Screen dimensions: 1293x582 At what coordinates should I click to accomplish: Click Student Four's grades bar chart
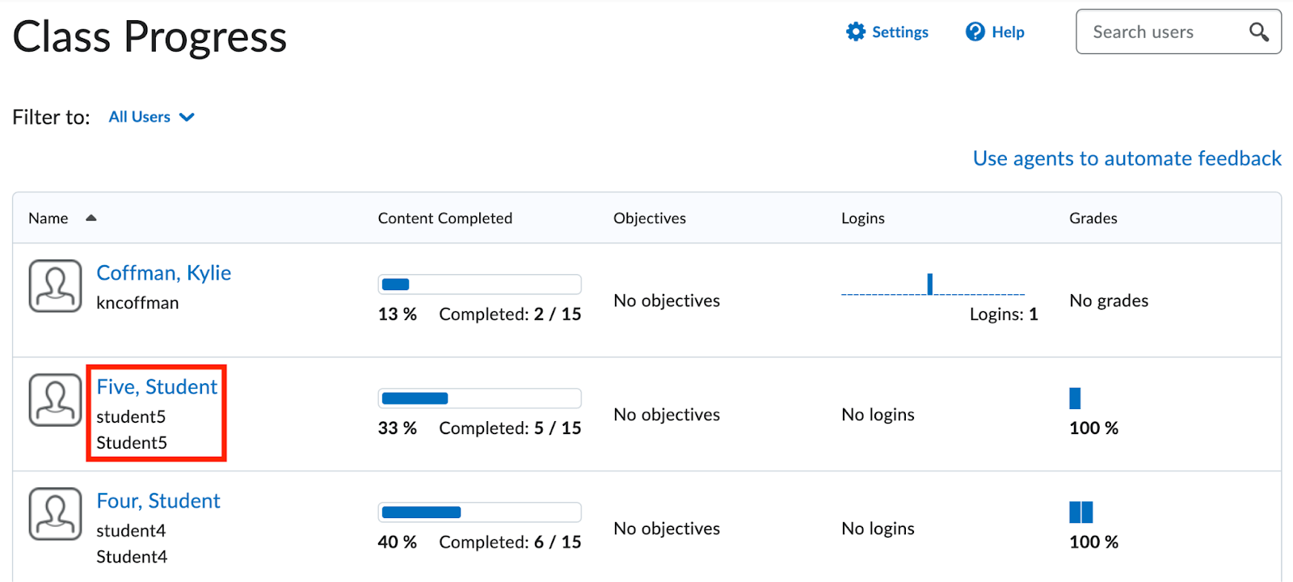click(x=1080, y=512)
